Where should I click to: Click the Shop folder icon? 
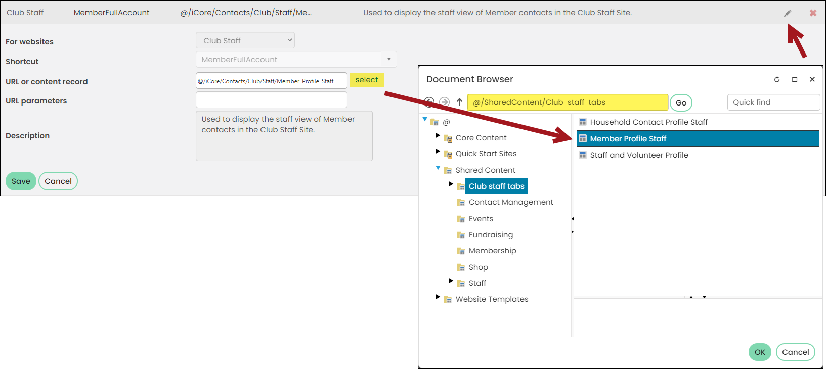[461, 267]
